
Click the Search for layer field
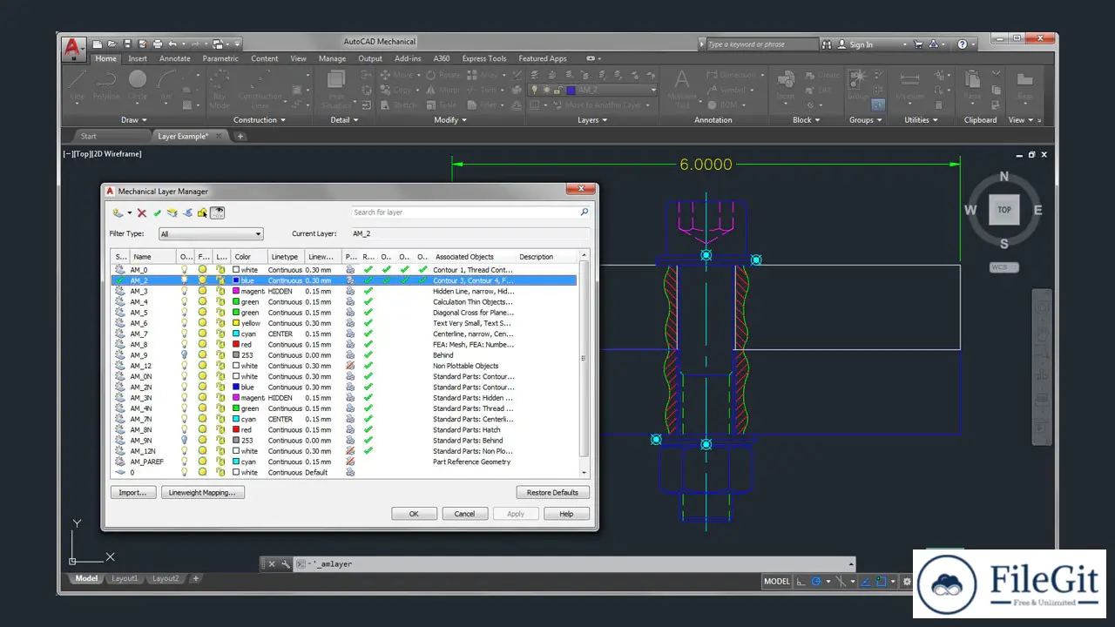point(470,212)
